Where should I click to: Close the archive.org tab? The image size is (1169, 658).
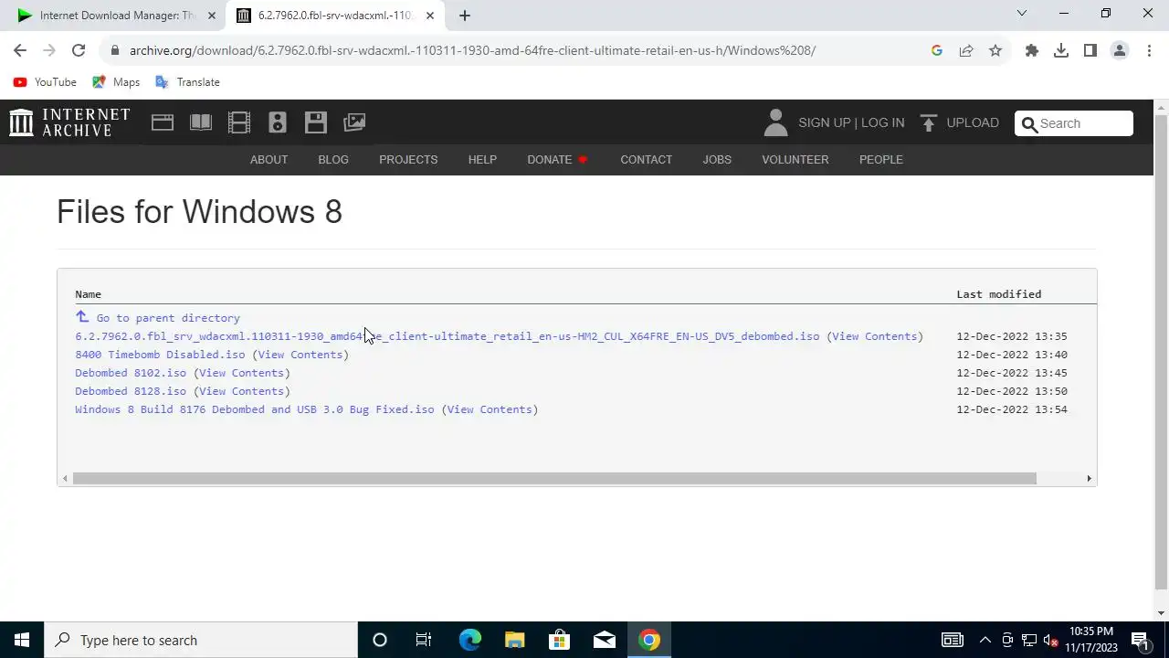430,16
